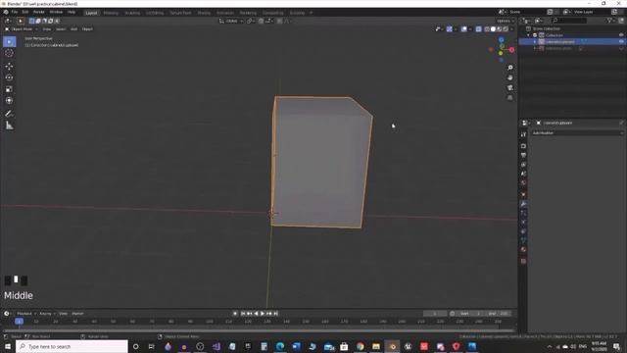Viewport: 627px width, 353px height.
Task: Click Type here to search box
Action: (72, 346)
